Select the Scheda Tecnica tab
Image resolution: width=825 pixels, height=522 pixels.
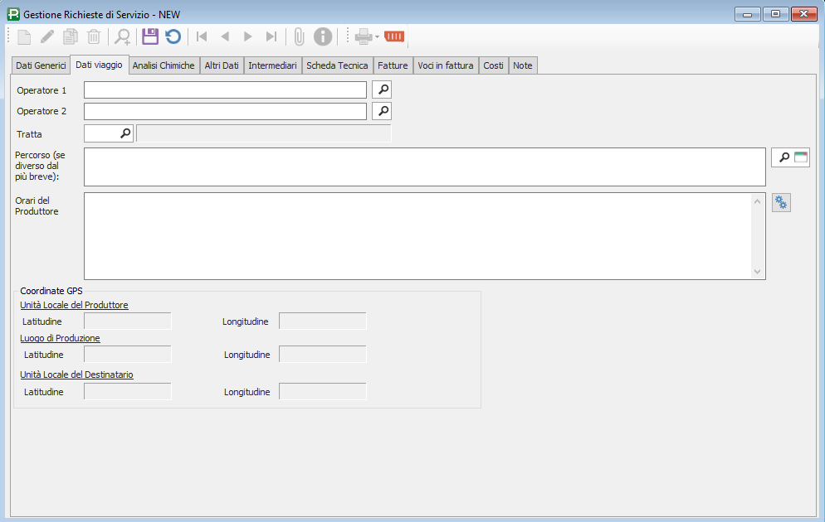pyautogui.click(x=337, y=65)
